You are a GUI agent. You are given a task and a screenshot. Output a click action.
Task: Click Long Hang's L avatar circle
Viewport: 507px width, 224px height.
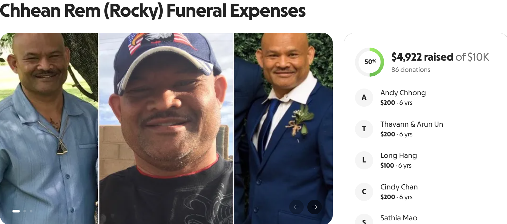click(364, 160)
